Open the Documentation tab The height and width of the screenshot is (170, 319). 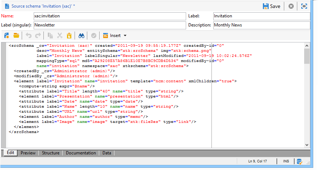tap(81, 153)
